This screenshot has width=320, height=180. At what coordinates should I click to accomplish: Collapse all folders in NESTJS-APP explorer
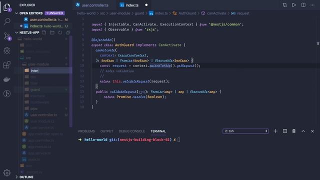[x=68, y=32]
